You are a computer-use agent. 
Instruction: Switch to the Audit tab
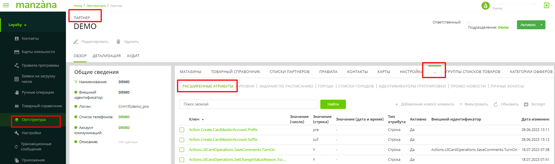(133, 56)
